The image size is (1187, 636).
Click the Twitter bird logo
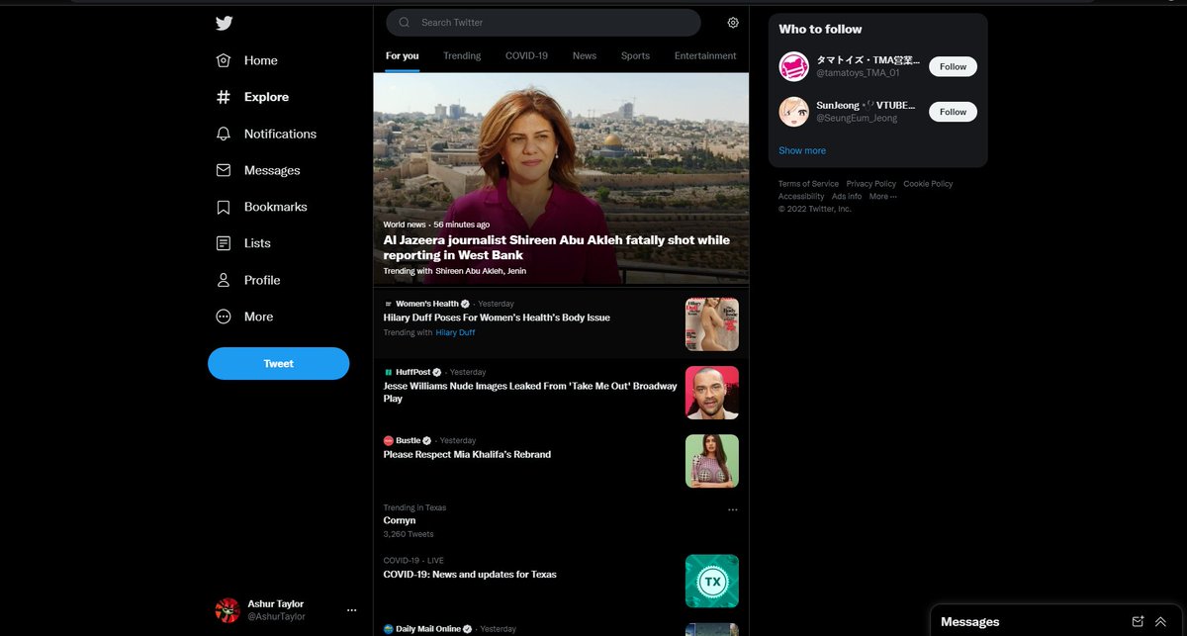[x=225, y=24]
